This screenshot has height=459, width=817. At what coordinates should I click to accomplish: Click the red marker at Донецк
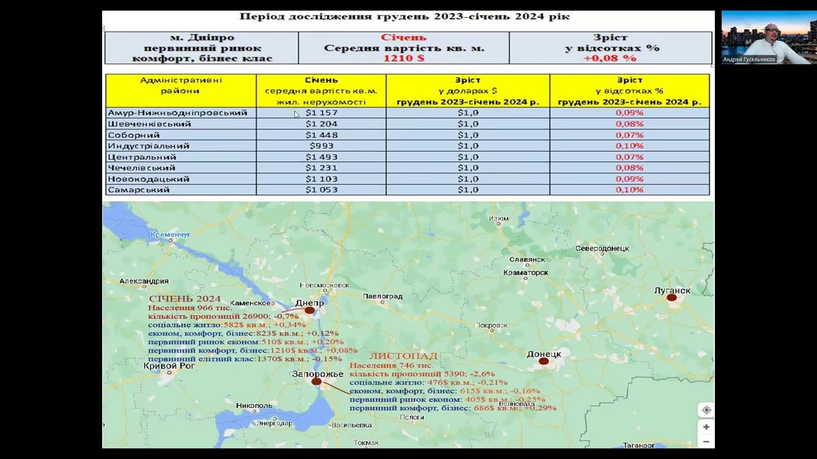coord(543,361)
